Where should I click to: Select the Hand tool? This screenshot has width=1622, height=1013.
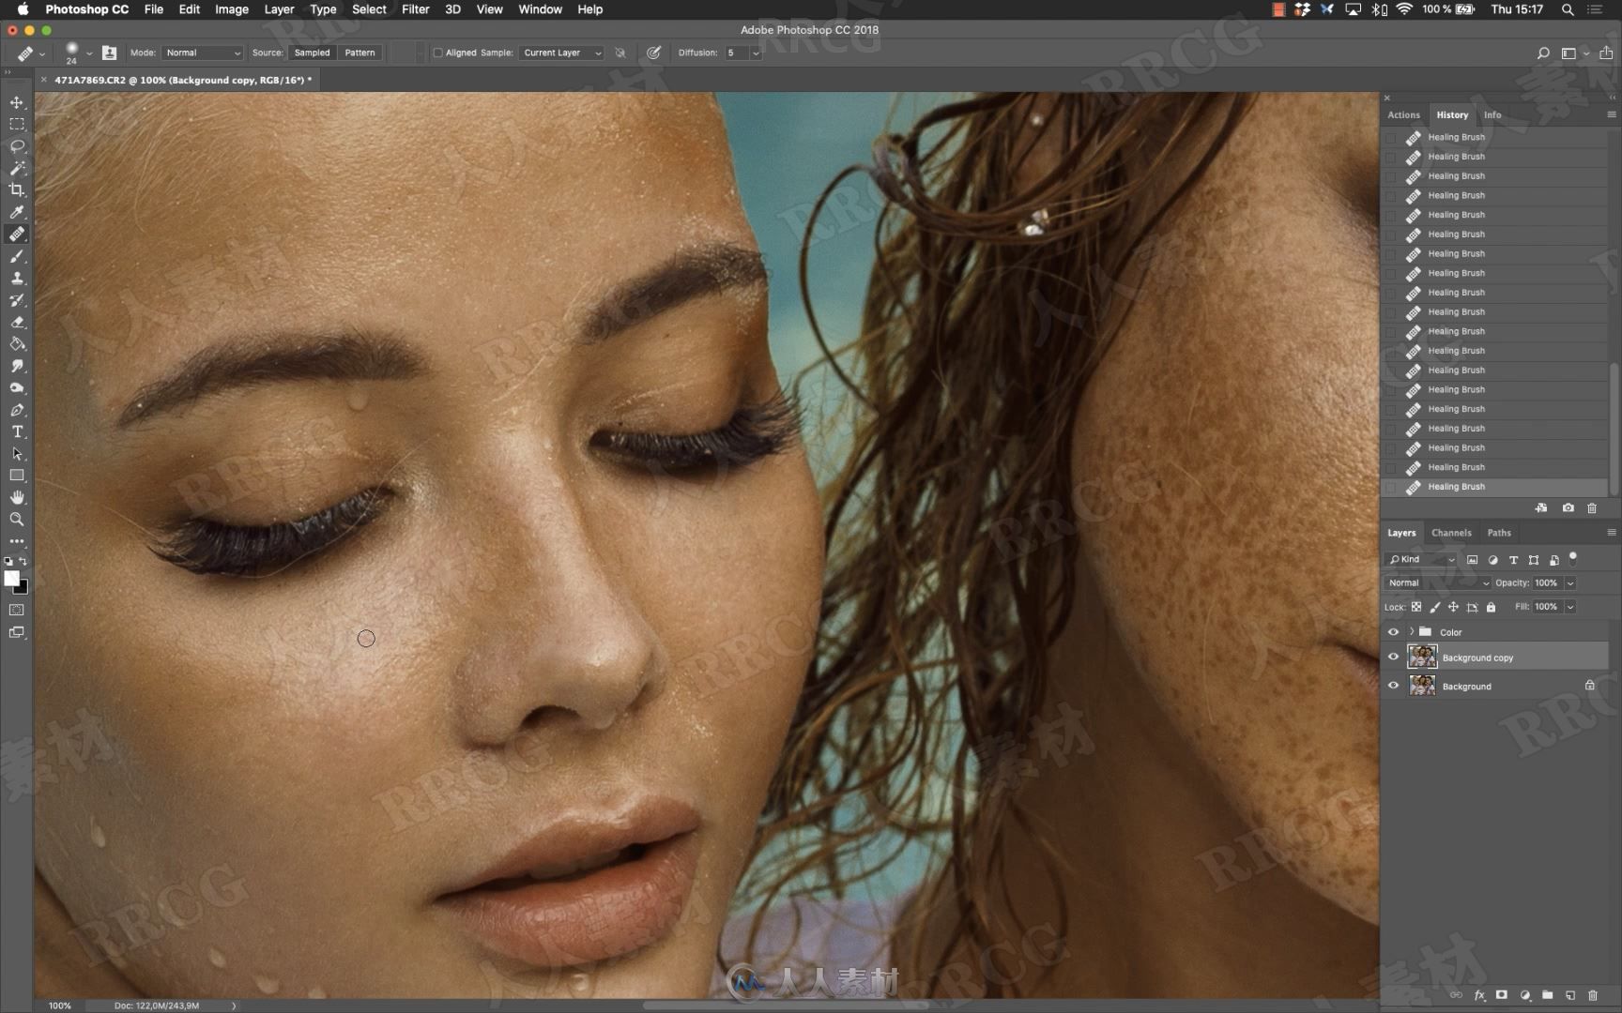[17, 497]
